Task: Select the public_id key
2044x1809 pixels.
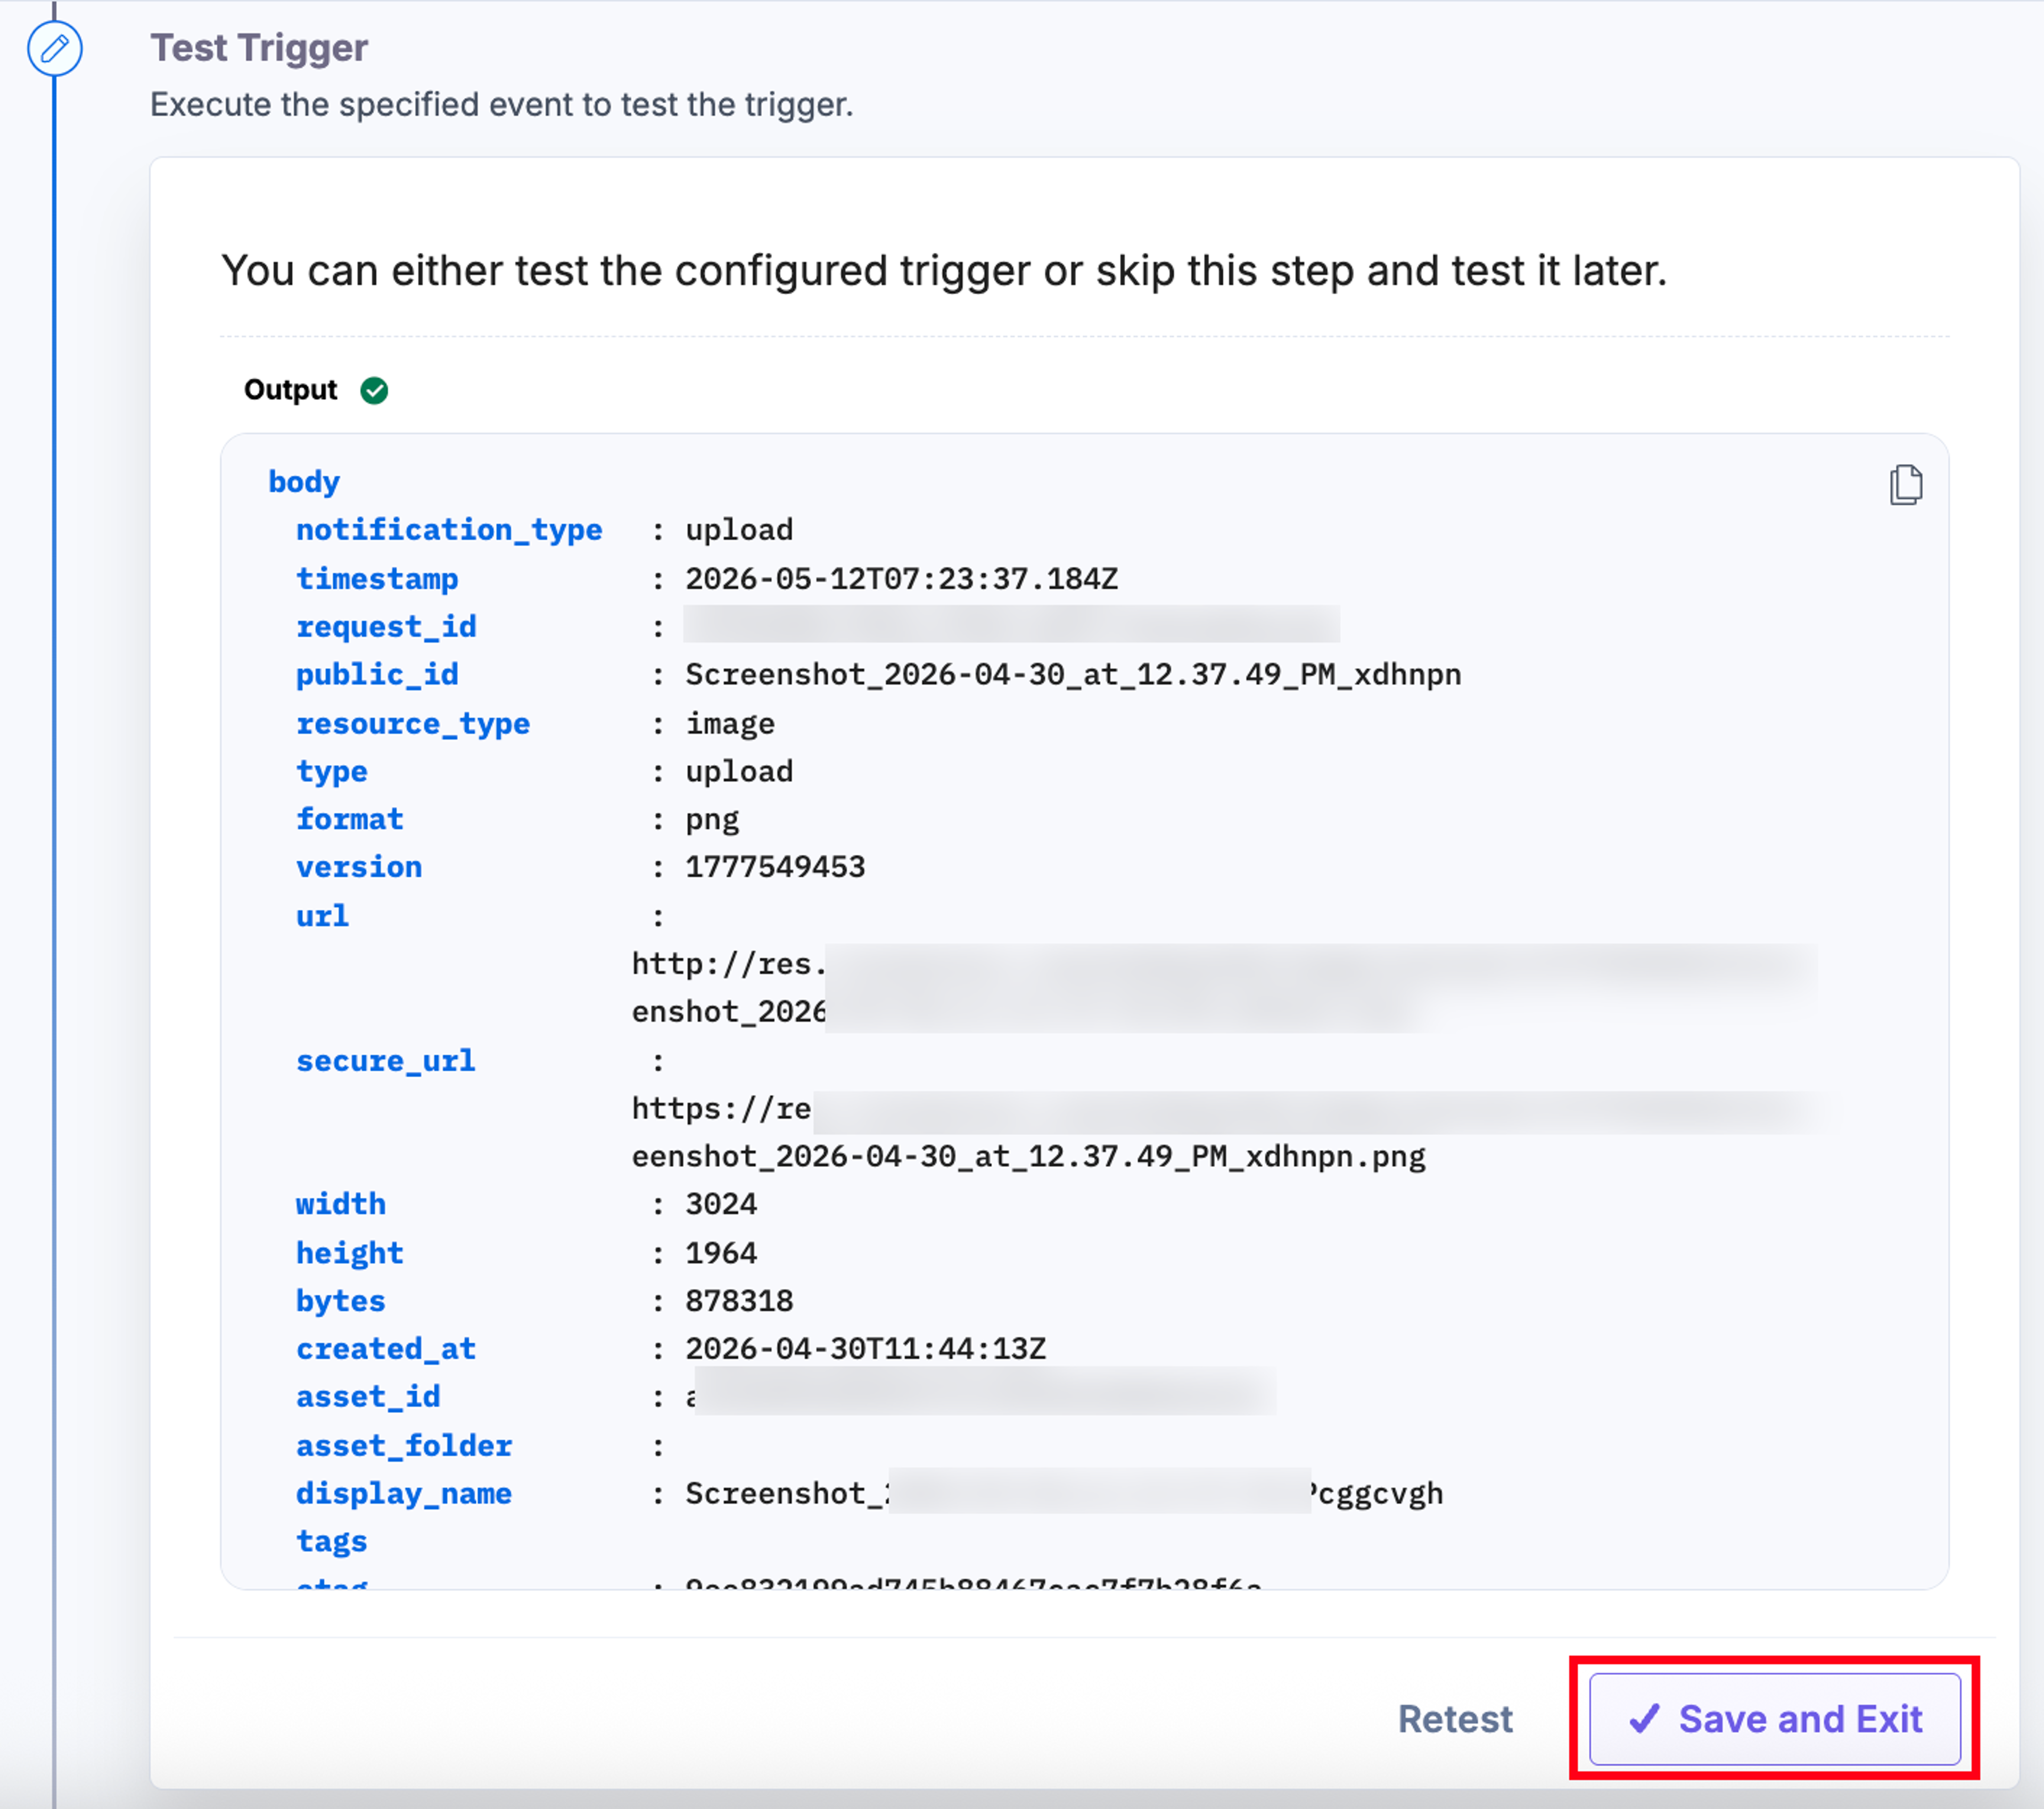Action: point(377,675)
